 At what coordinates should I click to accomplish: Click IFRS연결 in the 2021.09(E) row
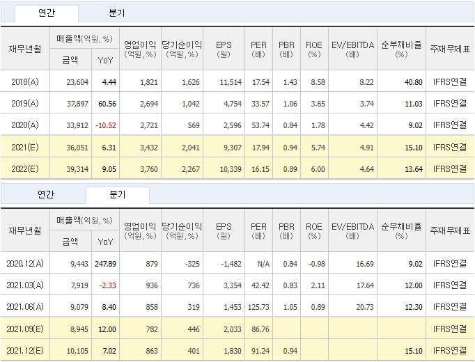[x=450, y=329]
